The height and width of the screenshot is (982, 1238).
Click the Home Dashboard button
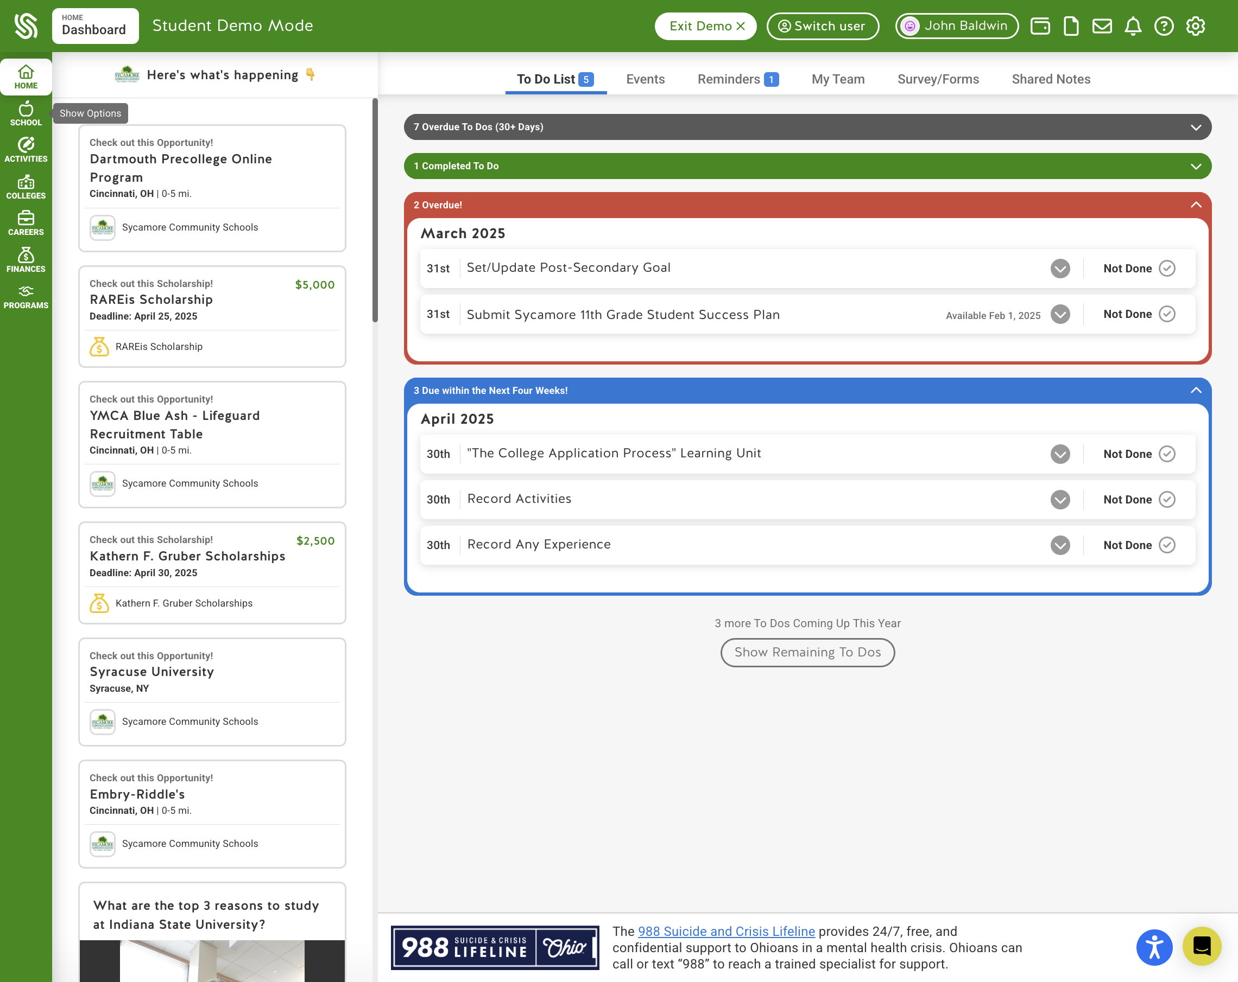pyautogui.click(x=96, y=26)
